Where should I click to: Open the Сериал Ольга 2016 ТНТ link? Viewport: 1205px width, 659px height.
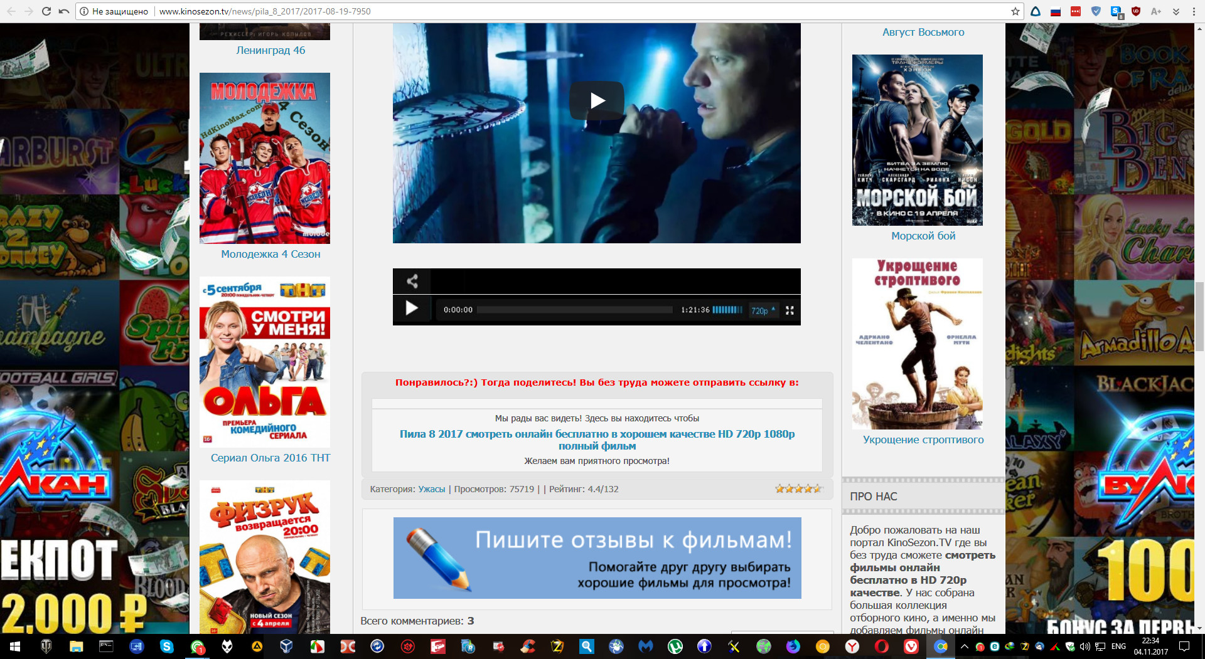[x=270, y=458]
